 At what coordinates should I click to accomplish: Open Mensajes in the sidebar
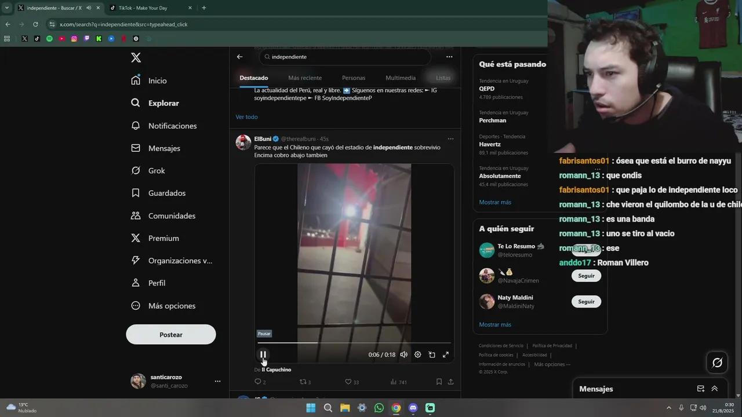[x=156, y=148]
